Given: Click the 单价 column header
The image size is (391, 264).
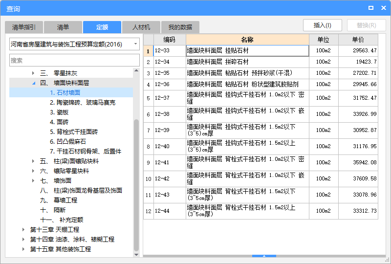Looking at the screenshot, I should tap(358, 40).
